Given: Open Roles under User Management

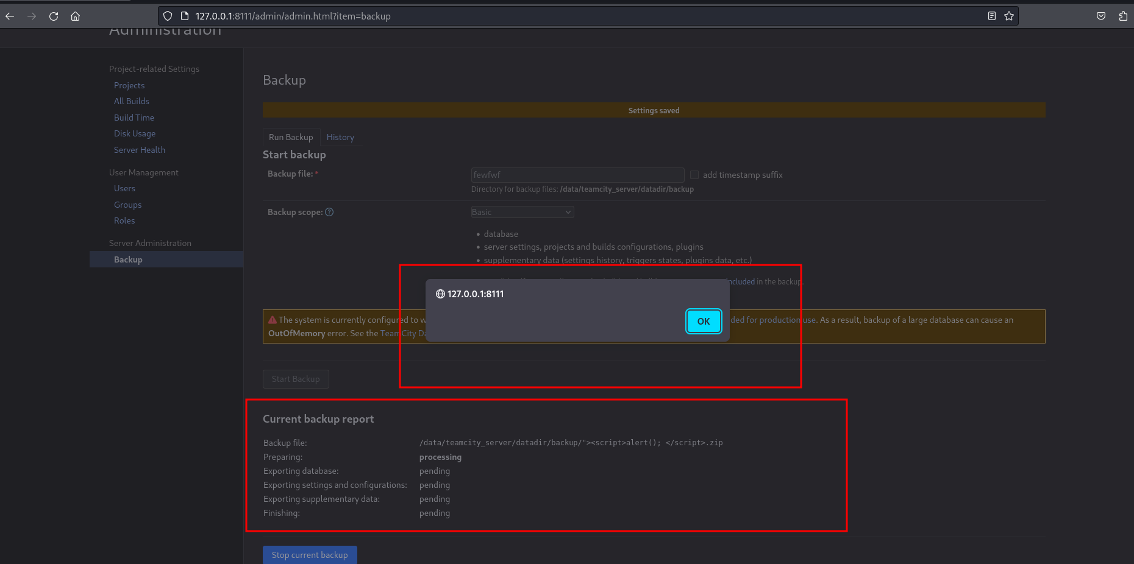Looking at the screenshot, I should [x=124, y=220].
